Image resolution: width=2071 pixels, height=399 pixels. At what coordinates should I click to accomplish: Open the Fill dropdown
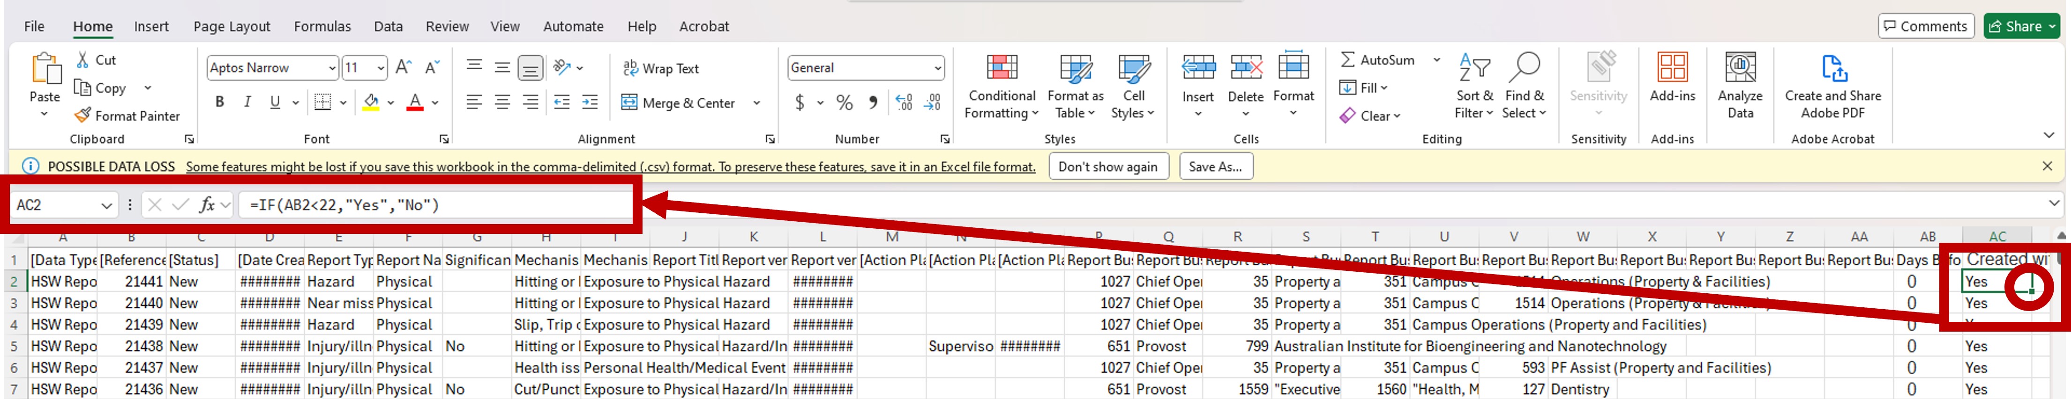[1365, 87]
